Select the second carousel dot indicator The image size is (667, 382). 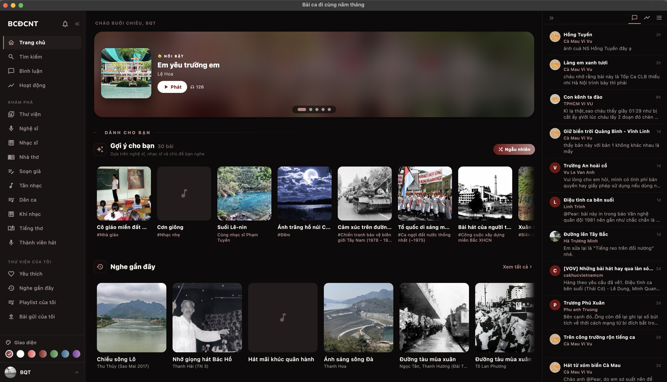311,109
